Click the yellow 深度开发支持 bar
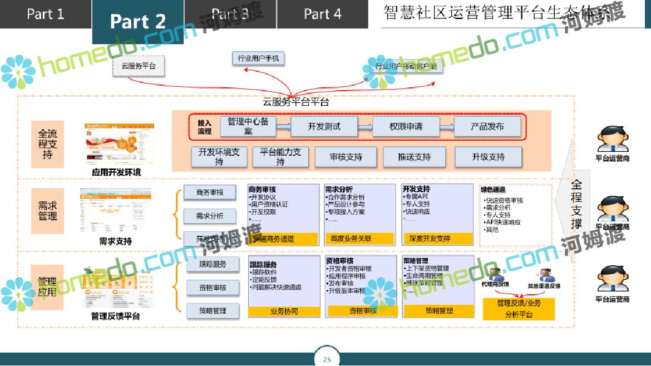651x366 pixels. pyautogui.click(x=437, y=239)
